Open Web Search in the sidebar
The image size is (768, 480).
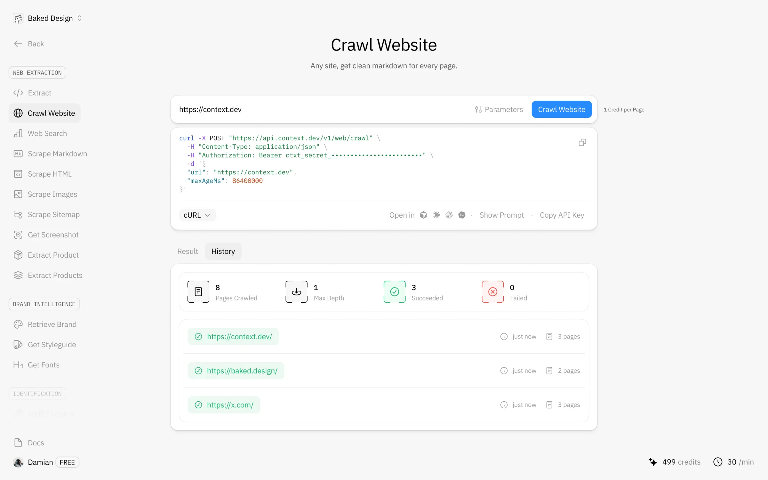[40, 133]
